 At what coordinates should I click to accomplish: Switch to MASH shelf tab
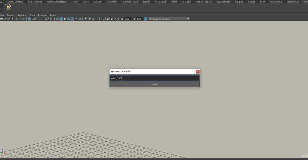pyautogui.click(x=174, y=2)
